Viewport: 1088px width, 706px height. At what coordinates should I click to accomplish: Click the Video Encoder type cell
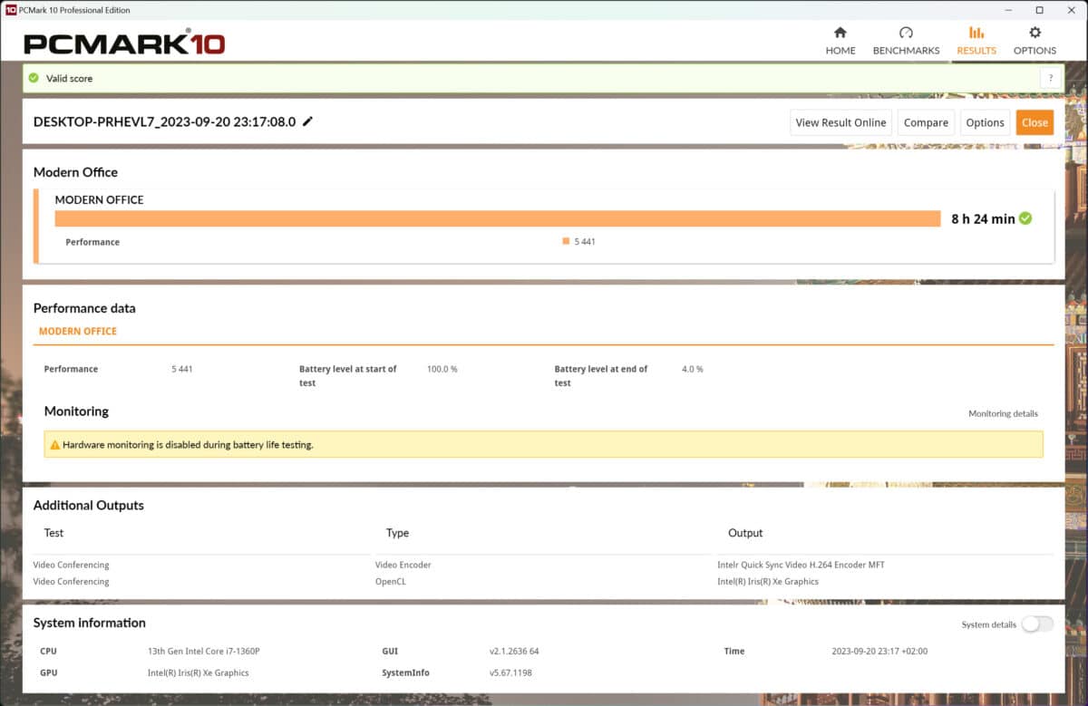point(403,565)
